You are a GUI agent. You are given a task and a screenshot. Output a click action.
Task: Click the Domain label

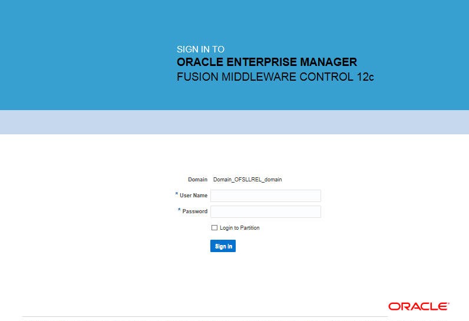click(197, 179)
